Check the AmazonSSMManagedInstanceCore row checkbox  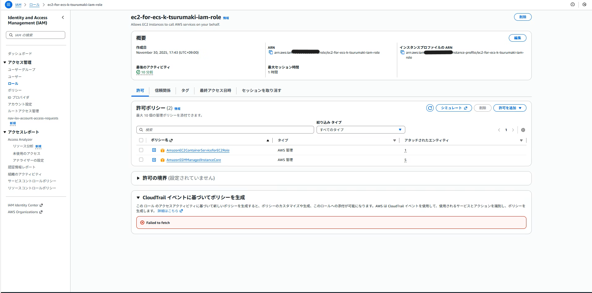[141, 160]
